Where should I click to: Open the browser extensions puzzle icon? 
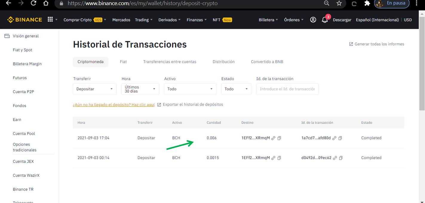point(367,4)
